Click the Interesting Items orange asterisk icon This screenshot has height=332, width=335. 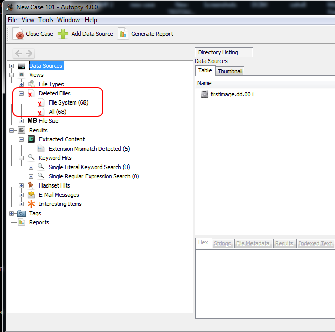click(31, 204)
